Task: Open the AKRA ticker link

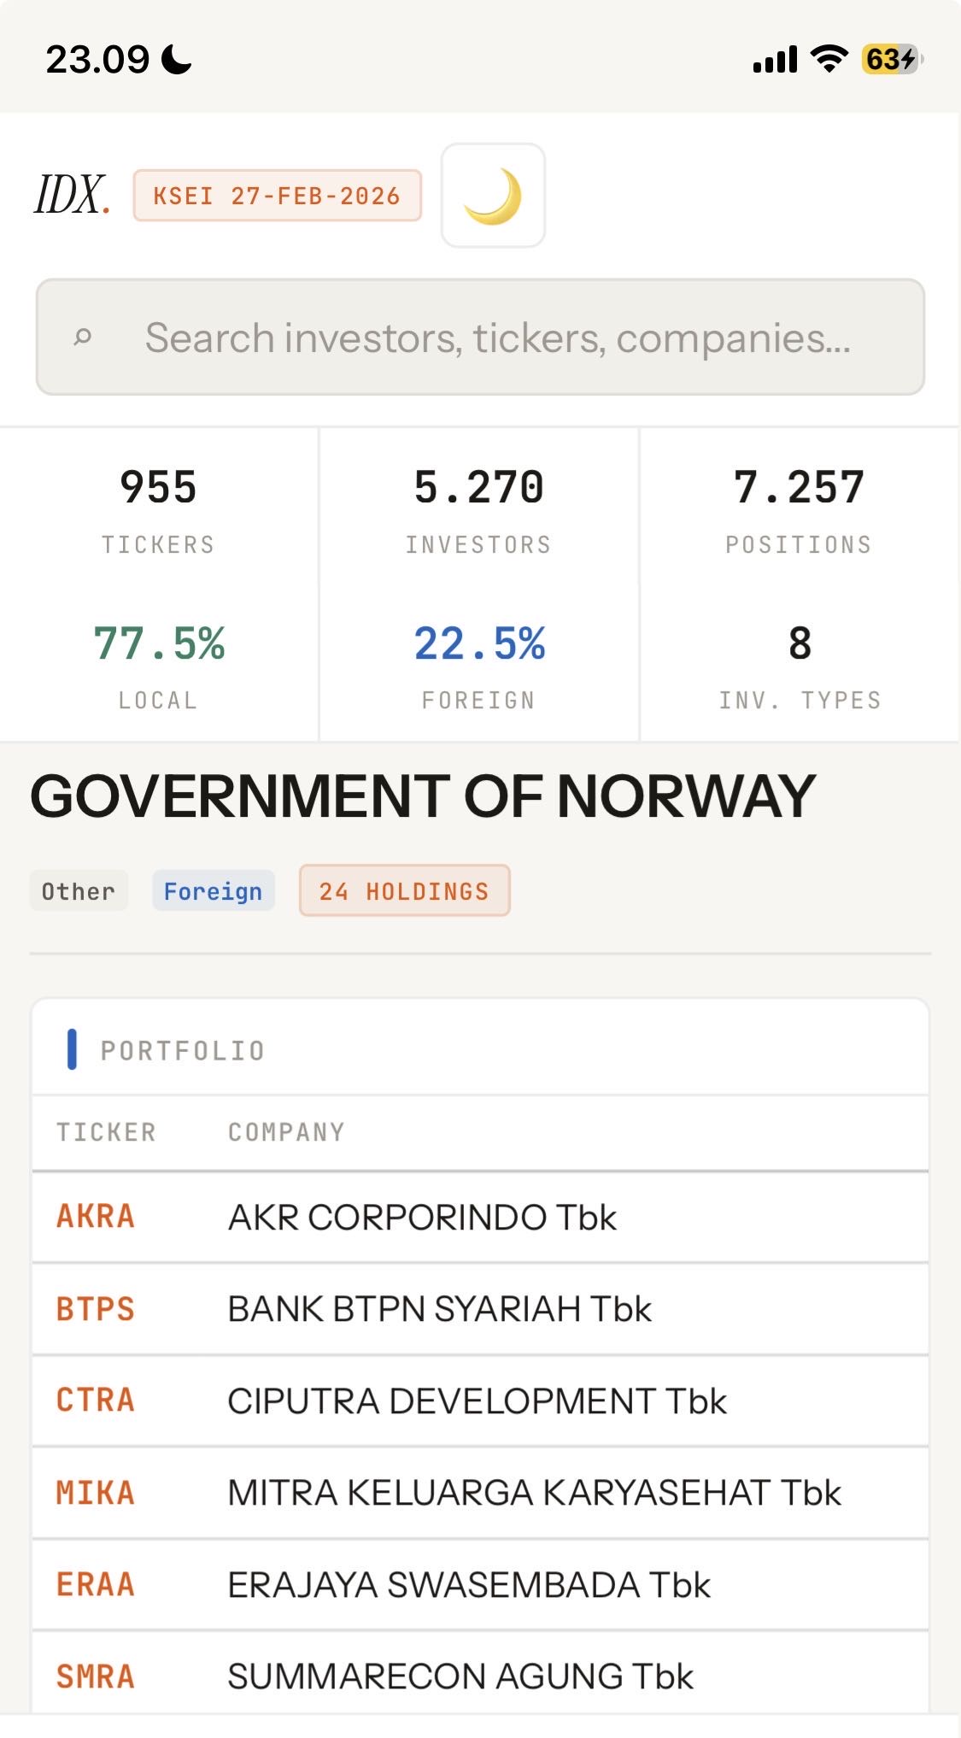Action: pyautogui.click(x=96, y=1217)
